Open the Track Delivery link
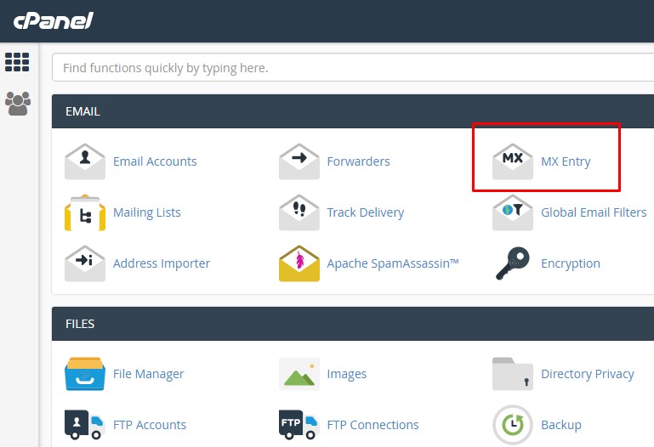 coord(366,212)
